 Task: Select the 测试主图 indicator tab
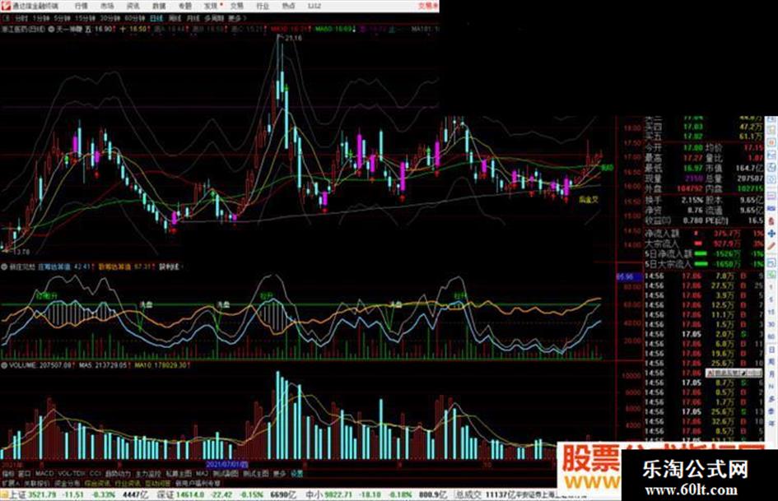pyautogui.click(x=256, y=474)
